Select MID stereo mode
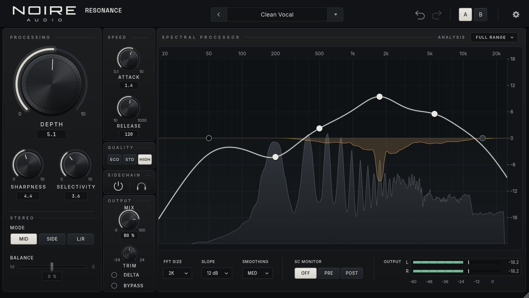Screen dimensions: 529x298 click(x=24, y=239)
